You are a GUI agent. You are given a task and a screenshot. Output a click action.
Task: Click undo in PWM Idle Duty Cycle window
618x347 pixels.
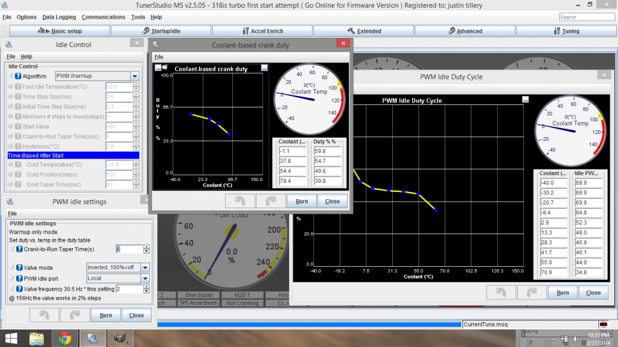(501, 293)
